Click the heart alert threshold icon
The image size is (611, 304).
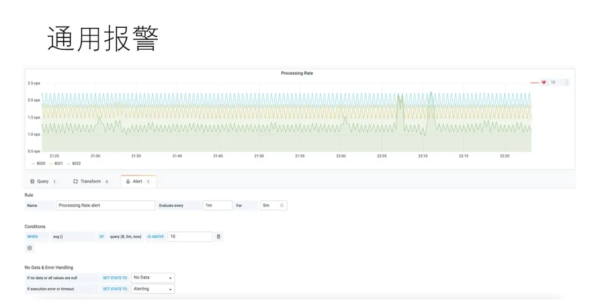point(544,83)
